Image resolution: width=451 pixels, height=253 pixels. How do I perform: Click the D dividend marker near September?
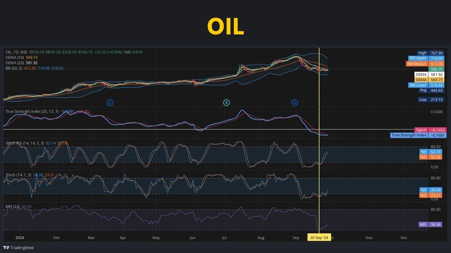[295, 103]
